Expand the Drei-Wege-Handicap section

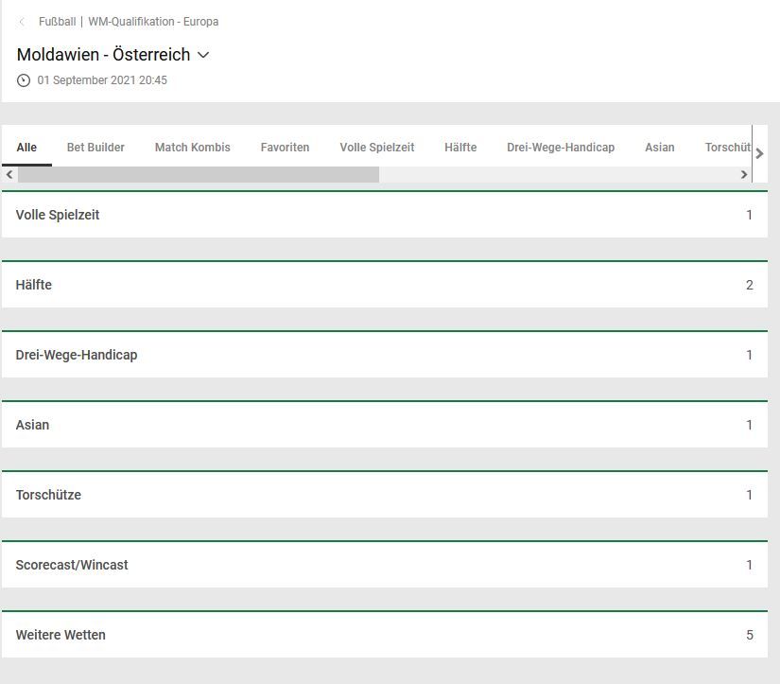(x=385, y=355)
